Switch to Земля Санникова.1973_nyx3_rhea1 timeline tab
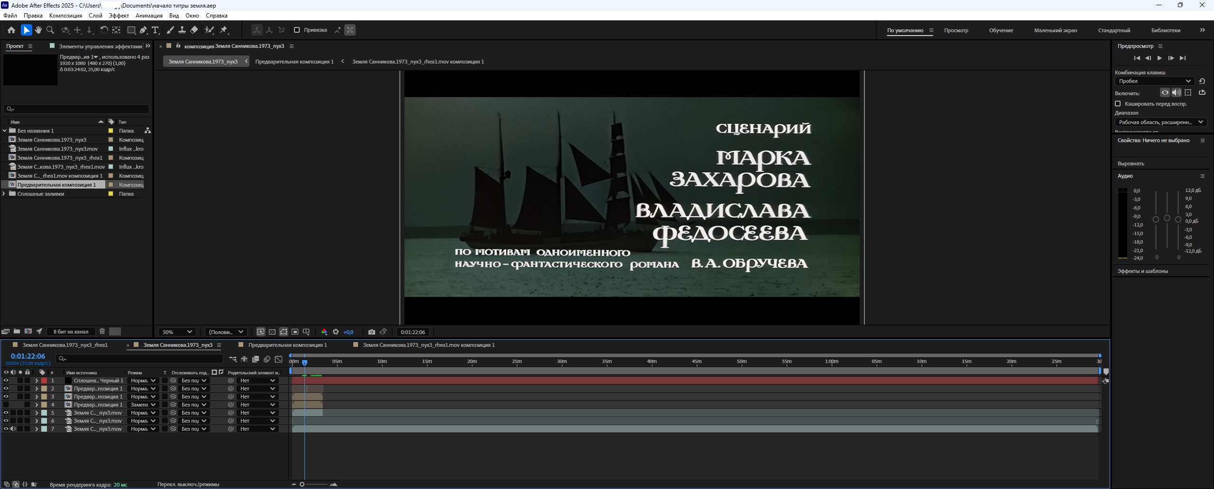This screenshot has width=1214, height=489. click(x=65, y=345)
